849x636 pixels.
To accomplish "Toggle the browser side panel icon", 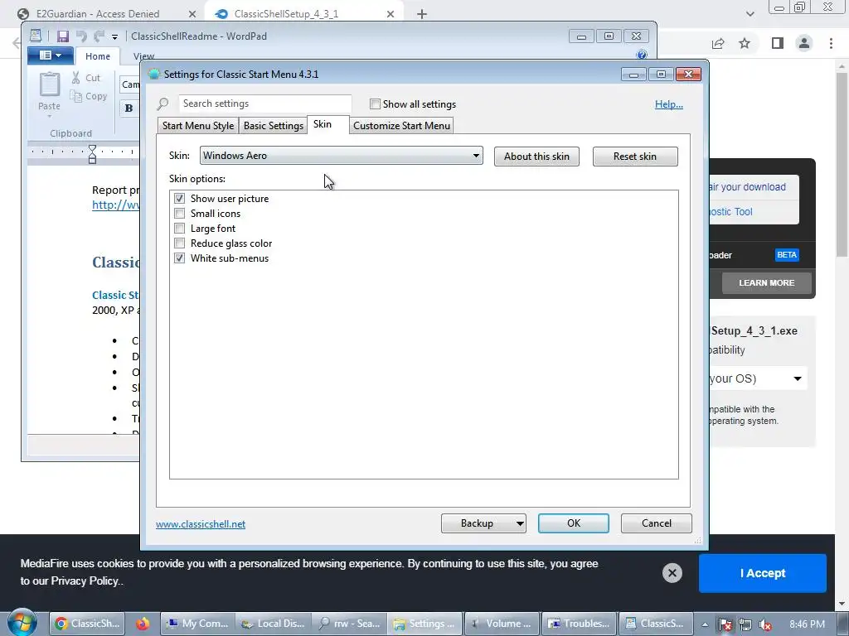I will pyautogui.click(x=778, y=43).
